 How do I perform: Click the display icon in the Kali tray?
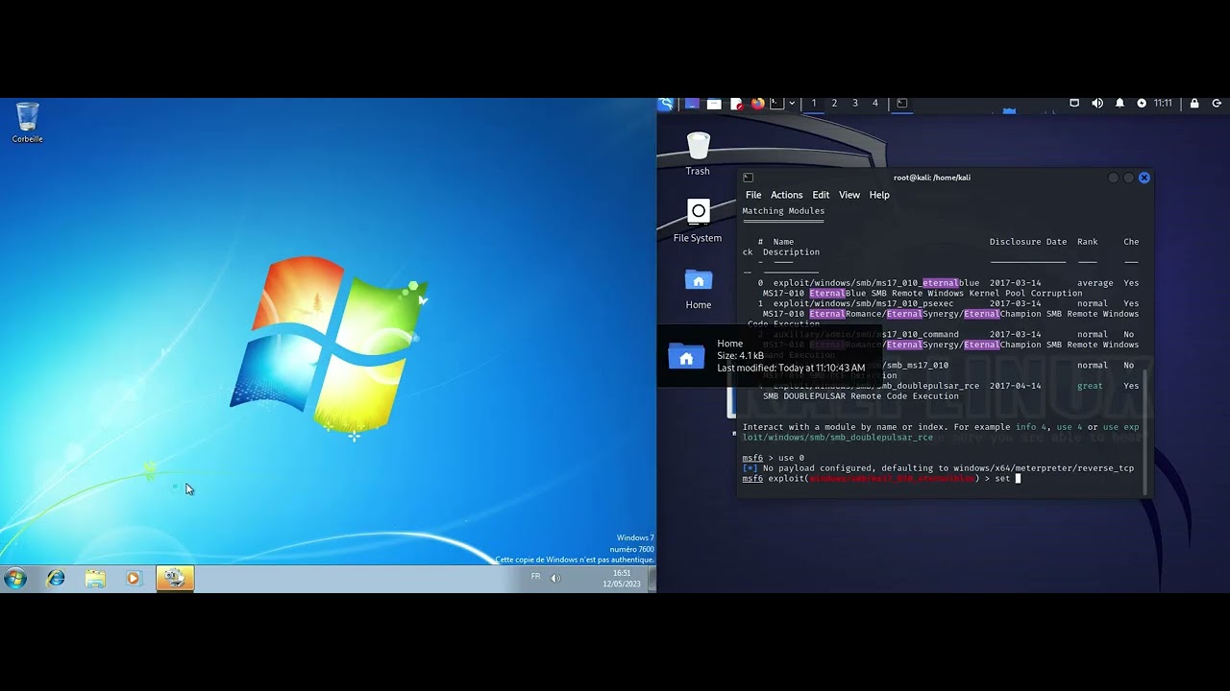click(1074, 104)
